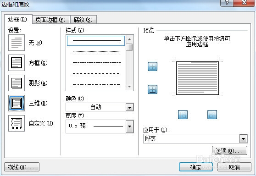Confirm with the 确定 button
256x176 pixels.
196,167
